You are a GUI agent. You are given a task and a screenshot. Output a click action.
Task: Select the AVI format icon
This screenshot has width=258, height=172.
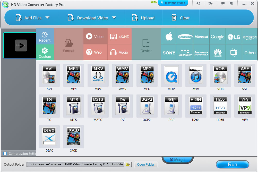(x=49, y=75)
